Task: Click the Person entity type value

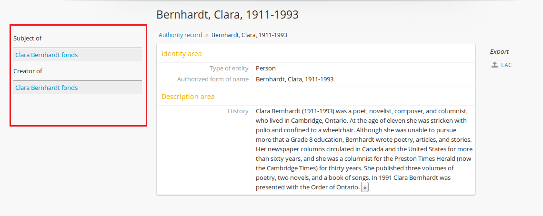Action: click(266, 68)
